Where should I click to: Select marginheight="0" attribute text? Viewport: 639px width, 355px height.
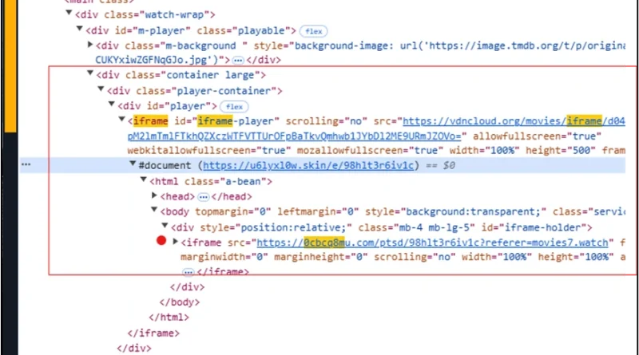[321, 257]
